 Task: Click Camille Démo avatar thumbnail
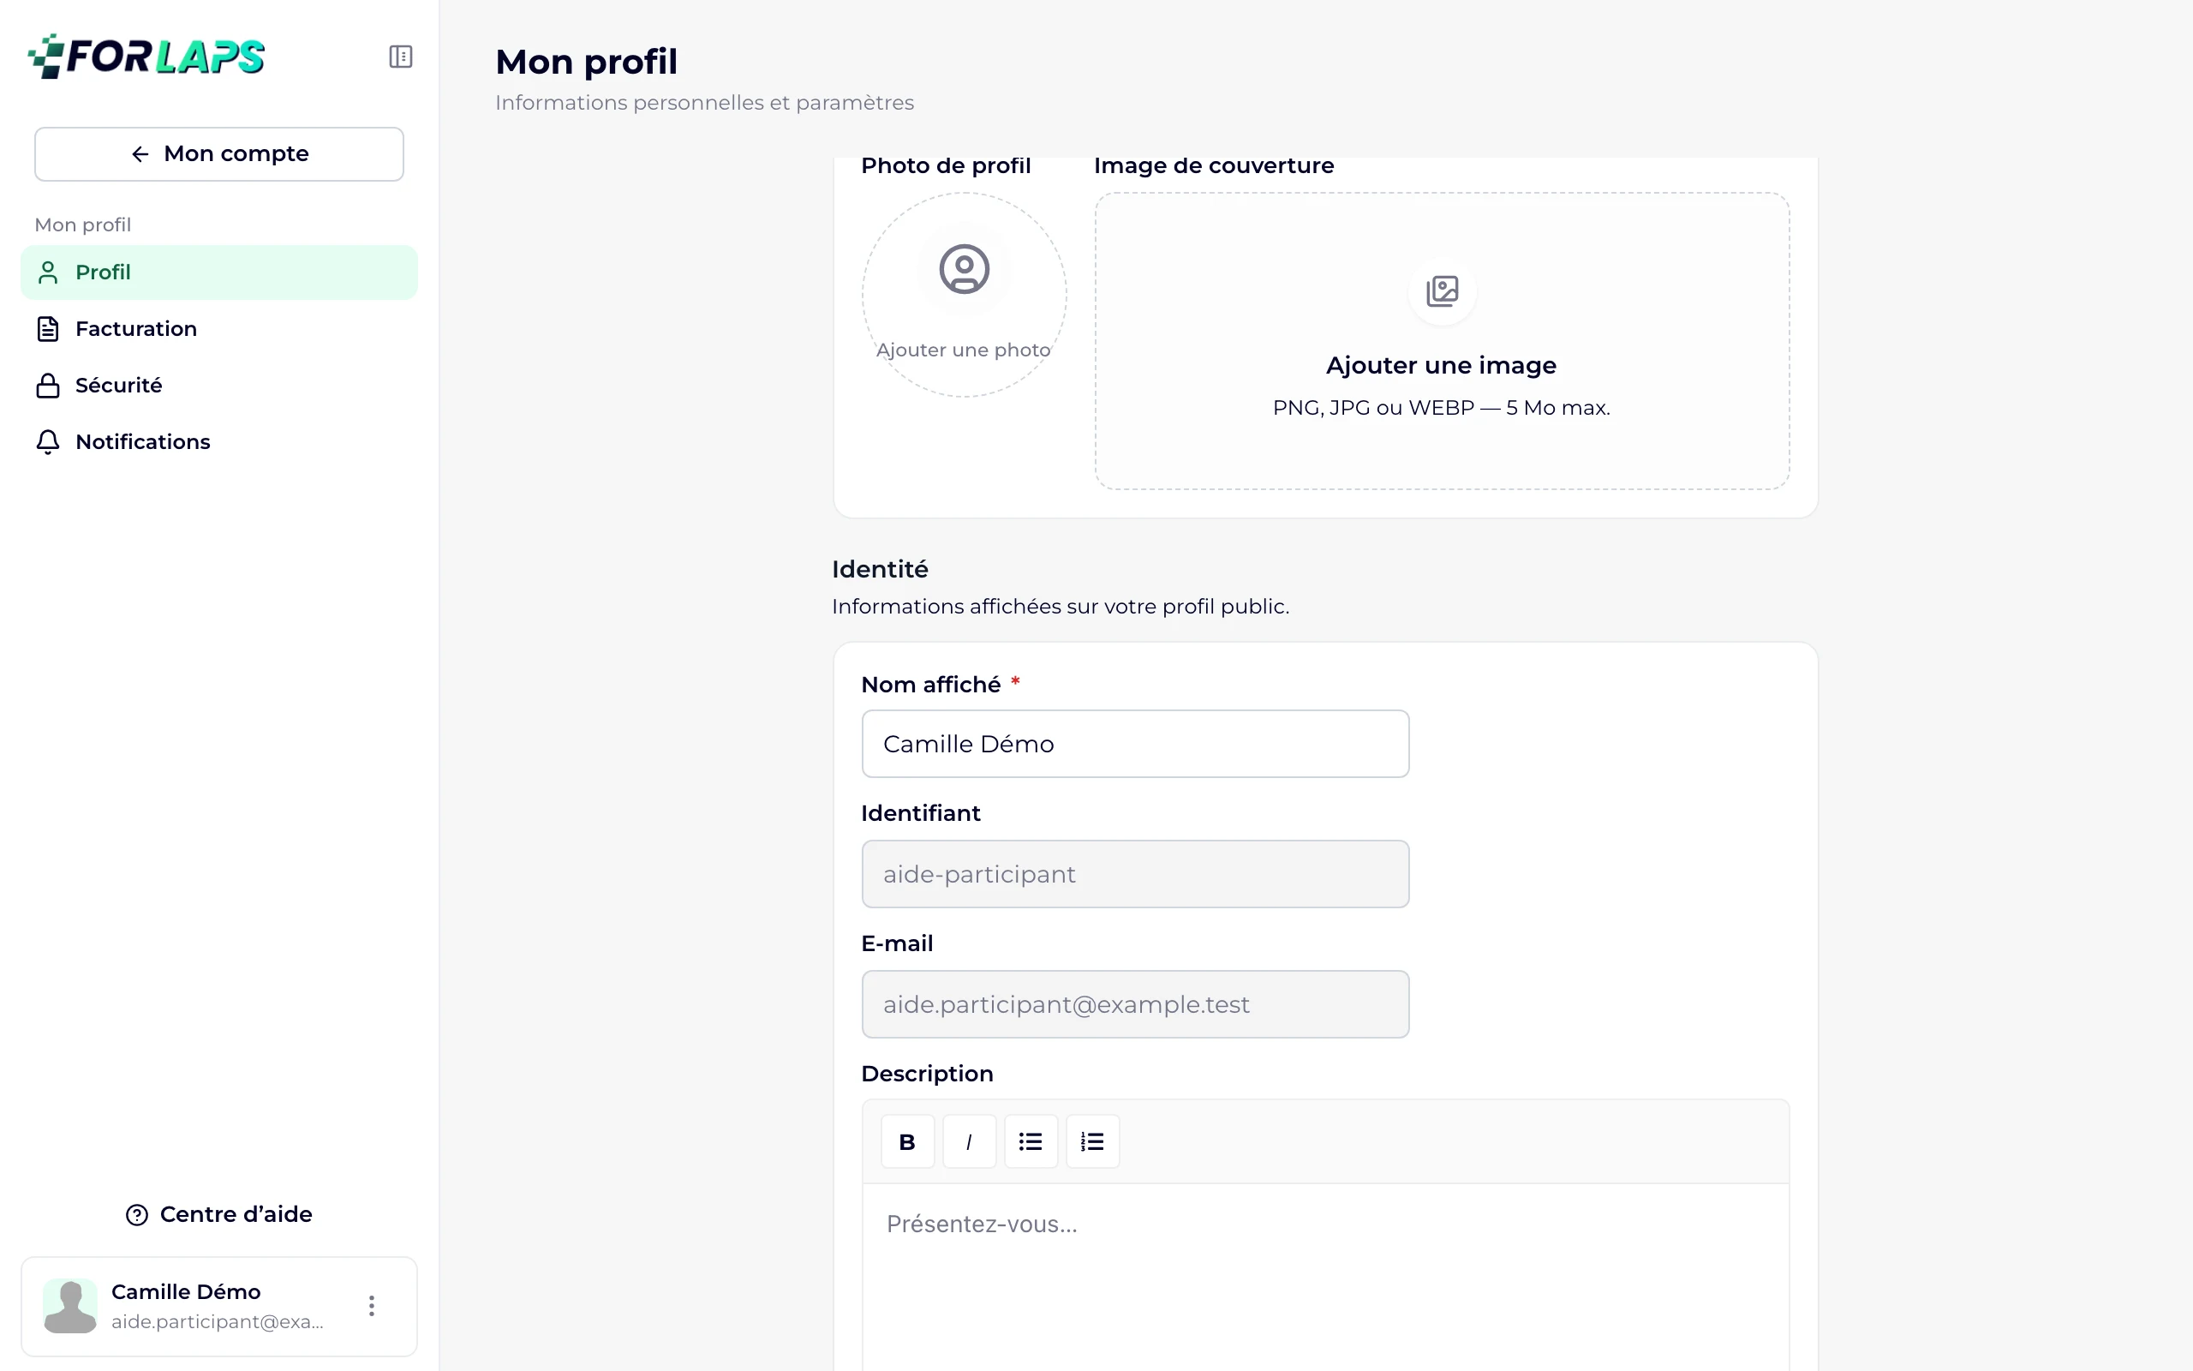click(69, 1306)
